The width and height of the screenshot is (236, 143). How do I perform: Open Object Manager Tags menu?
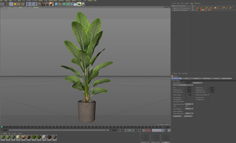[x=192, y=4]
